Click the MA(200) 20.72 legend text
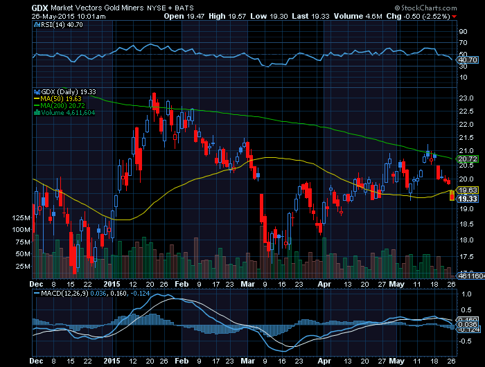The width and height of the screenshot is (485, 367). [x=62, y=106]
